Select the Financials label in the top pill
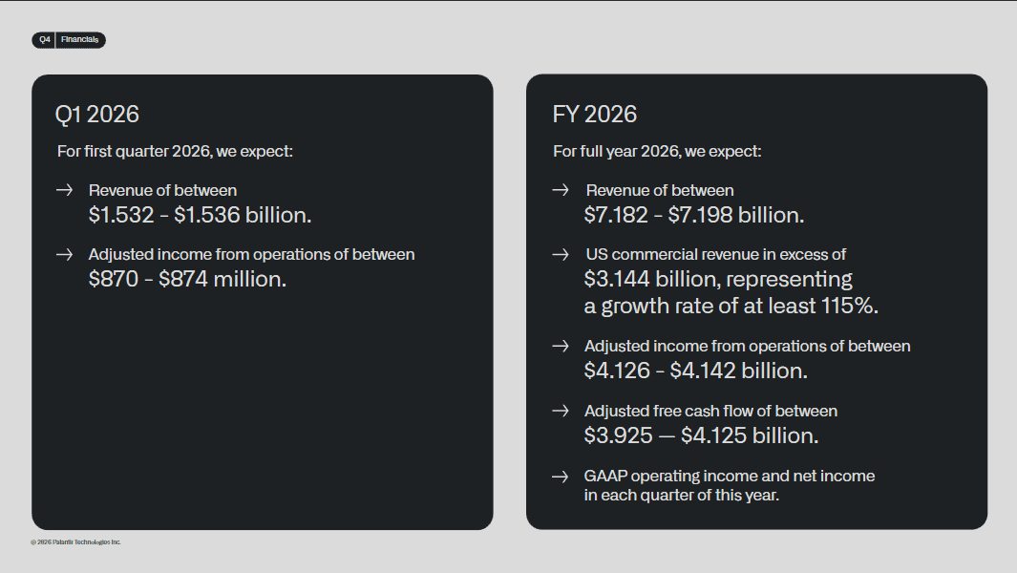Image resolution: width=1017 pixels, height=573 pixels. [79, 40]
